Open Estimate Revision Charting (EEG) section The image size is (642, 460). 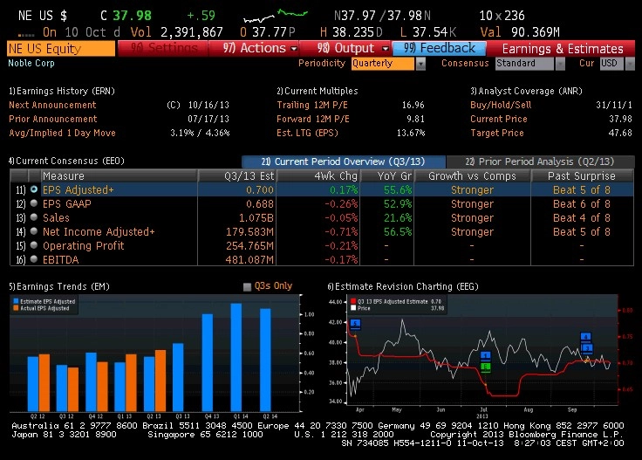[x=403, y=286]
